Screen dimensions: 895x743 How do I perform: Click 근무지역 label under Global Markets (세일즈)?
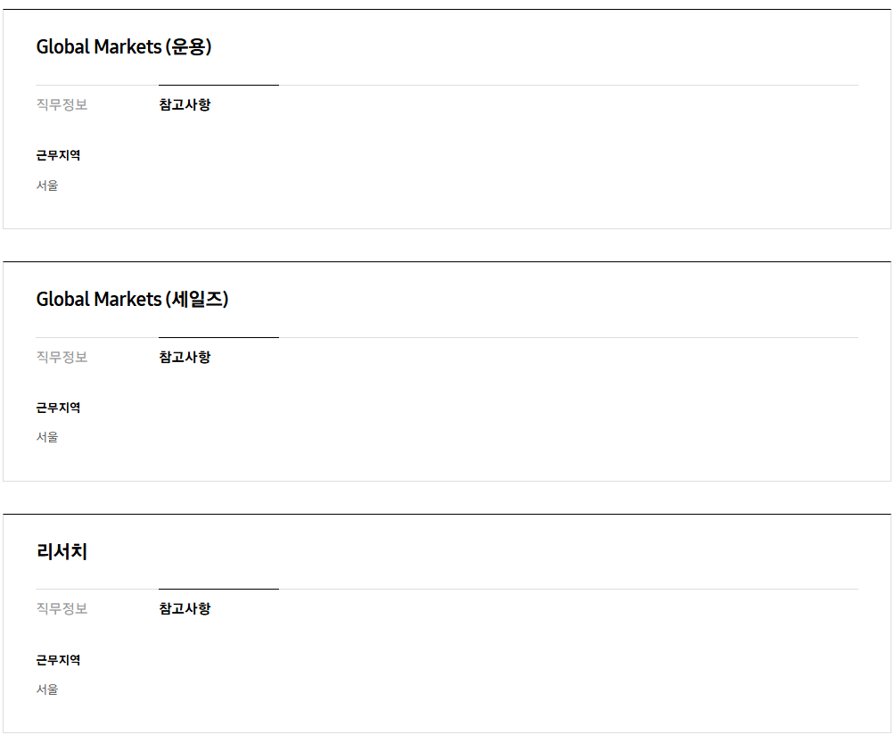click(x=58, y=408)
